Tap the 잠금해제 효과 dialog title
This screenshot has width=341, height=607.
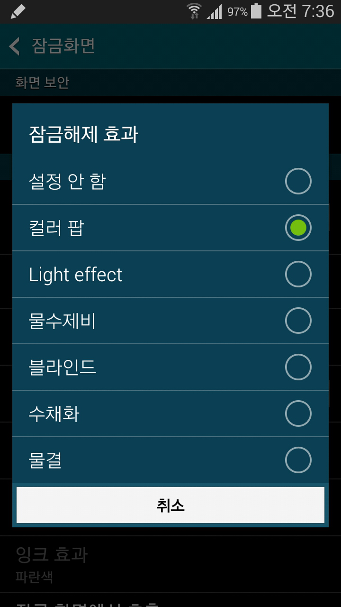point(83,134)
